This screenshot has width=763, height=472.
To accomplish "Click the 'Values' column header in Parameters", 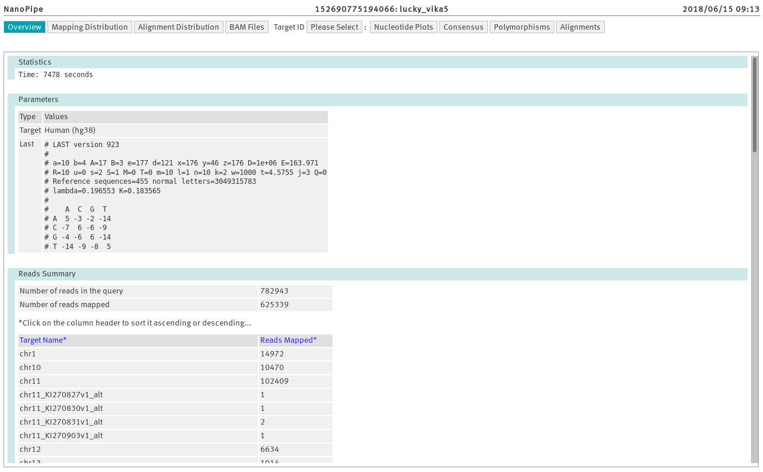I will 186,117.
